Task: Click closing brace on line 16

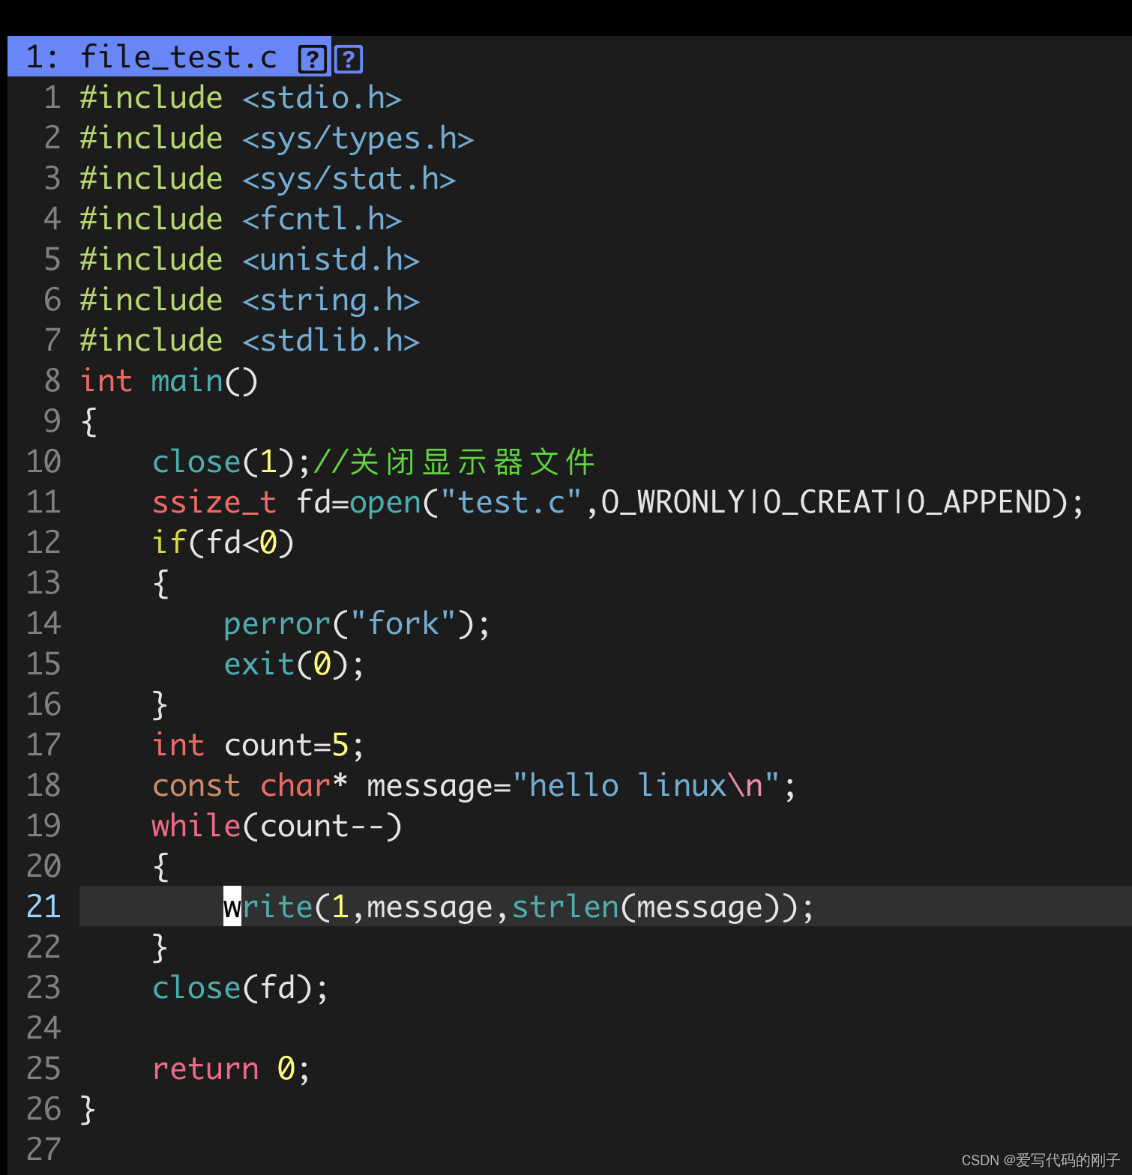Action: click(x=160, y=705)
